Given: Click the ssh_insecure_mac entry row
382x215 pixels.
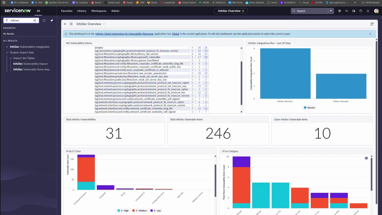Looking at the screenshot, I should coord(151,86).
